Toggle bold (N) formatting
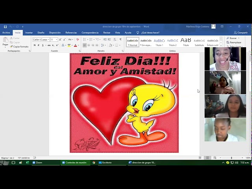 click(x=35, y=45)
